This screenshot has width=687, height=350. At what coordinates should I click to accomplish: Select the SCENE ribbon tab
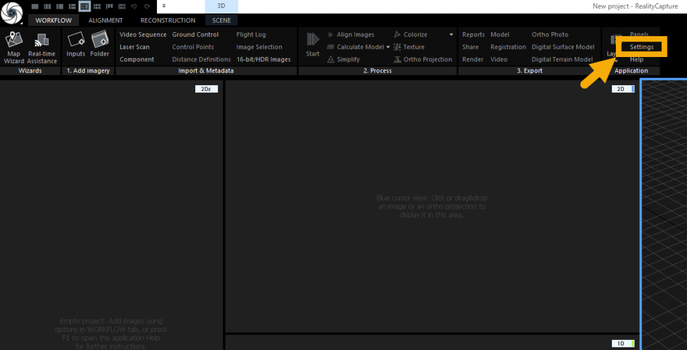[221, 20]
